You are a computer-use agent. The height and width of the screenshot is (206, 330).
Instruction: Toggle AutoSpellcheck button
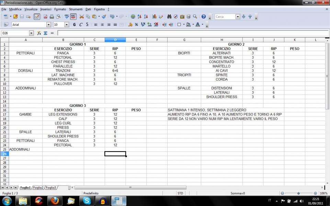73,16
